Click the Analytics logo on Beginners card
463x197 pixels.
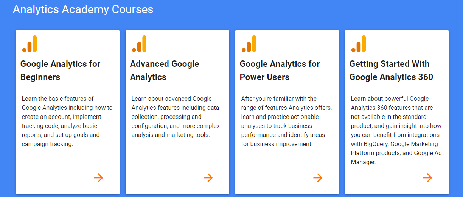tap(30, 44)
